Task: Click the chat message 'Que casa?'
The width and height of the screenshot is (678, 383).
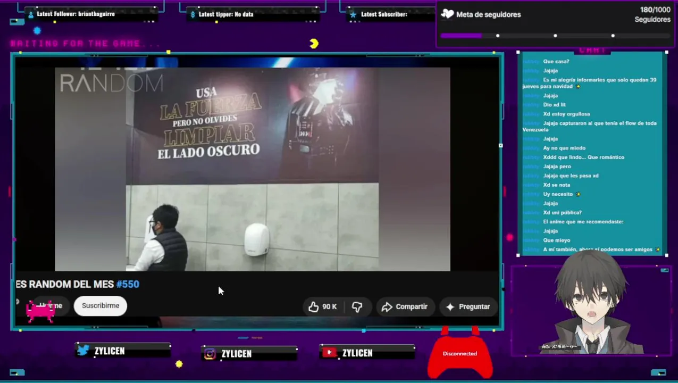Action: click(556, 61)
